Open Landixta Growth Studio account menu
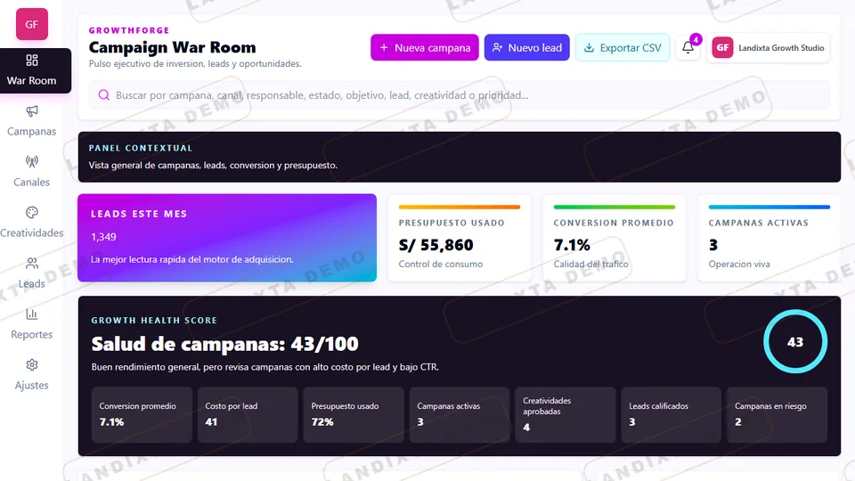This screenshot has height=481, width=855. pos(769,47)
